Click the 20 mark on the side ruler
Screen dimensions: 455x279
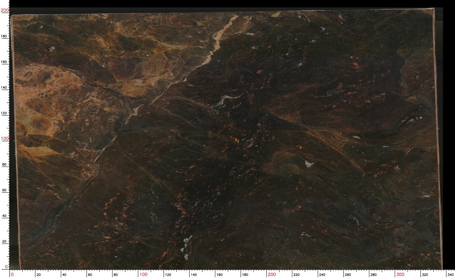click(5, 241)
